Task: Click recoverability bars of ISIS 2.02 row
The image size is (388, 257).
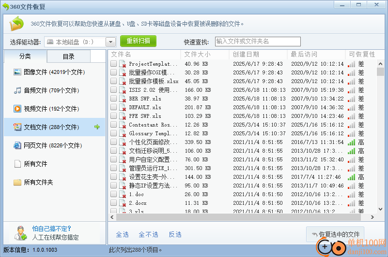Action: (x=351, y=90)
